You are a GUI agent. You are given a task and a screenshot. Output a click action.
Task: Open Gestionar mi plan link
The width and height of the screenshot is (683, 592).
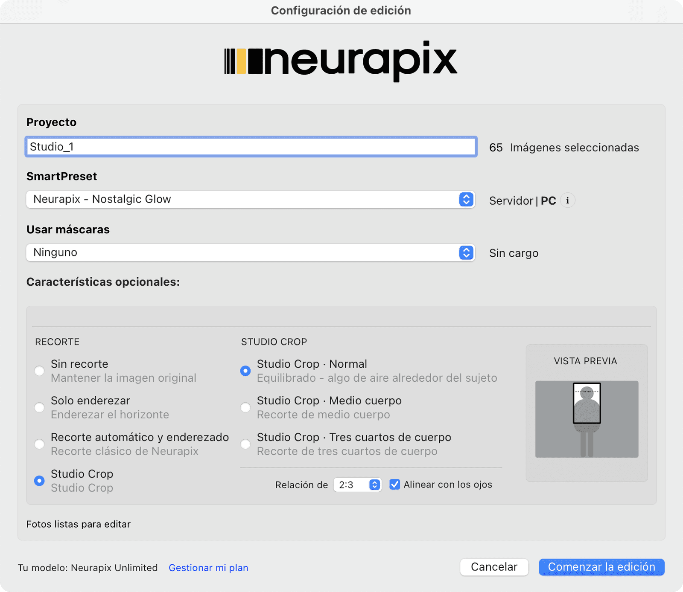208,568
